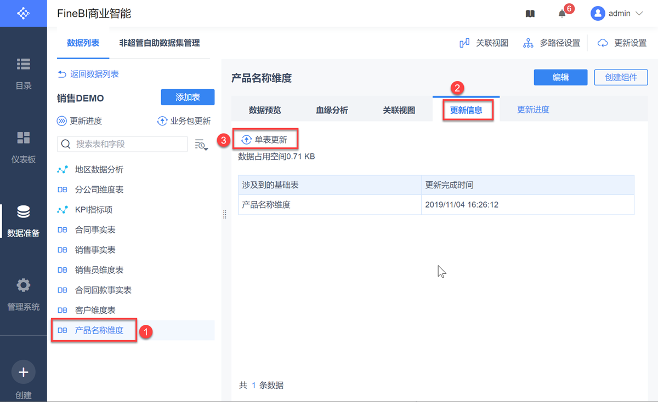Image resolution: width=658 pixels, height=402 pixels.
Task: Select the 地区数据分析 table
Action: (x=99, y=170)
